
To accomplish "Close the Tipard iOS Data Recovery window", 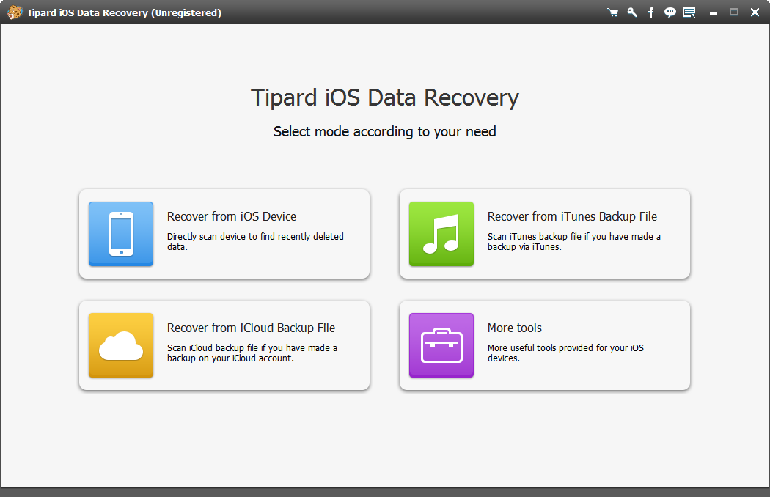I will tap(755, 12).
